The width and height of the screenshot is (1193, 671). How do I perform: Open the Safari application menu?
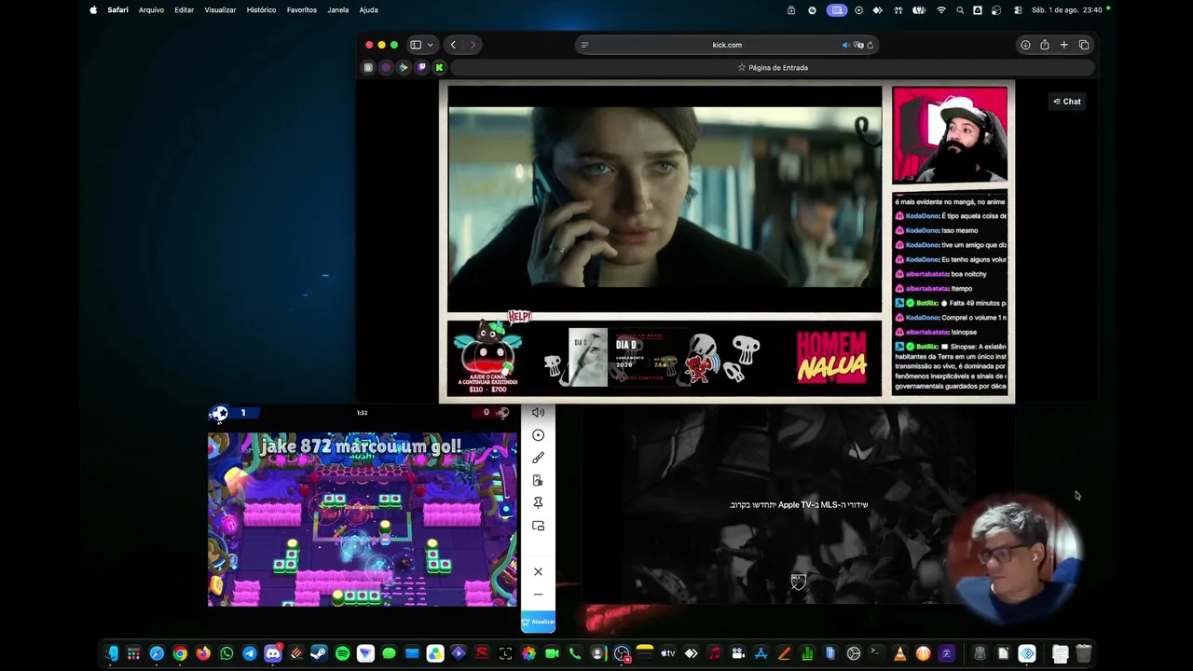[x=117, y=10]
